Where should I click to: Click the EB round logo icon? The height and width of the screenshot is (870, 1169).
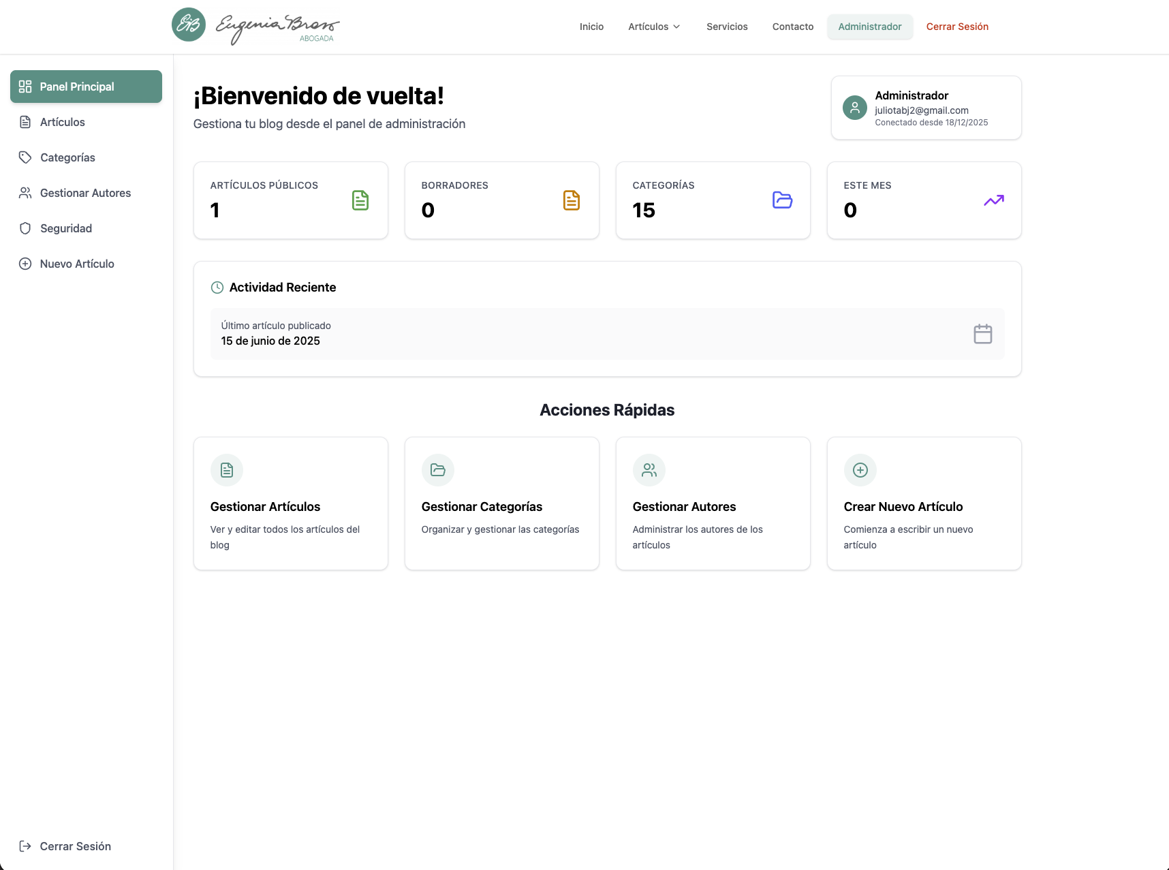tap(189, 25)
